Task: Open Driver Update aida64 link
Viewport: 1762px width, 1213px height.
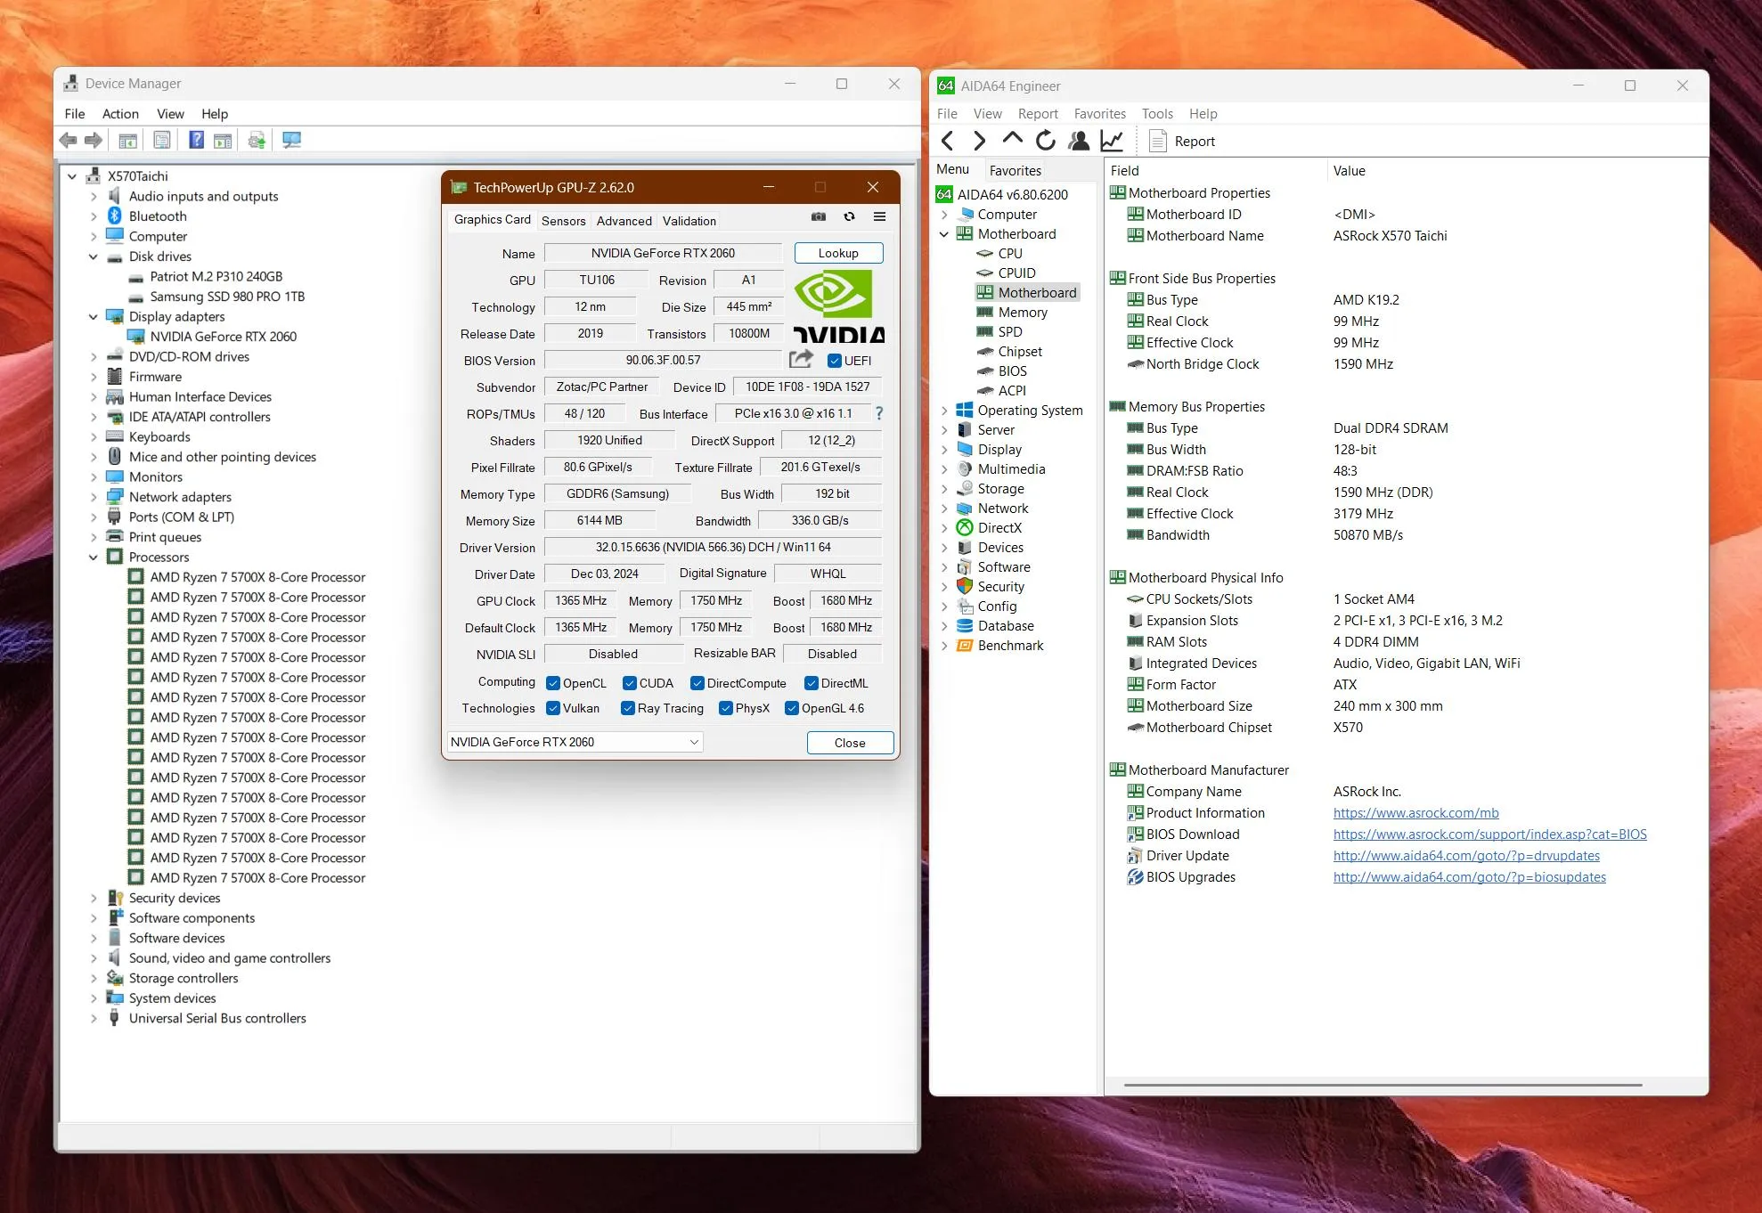Action: (x=1466, y=856)
